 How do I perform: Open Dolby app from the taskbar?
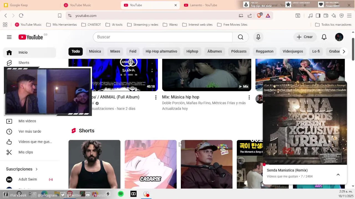133,194
